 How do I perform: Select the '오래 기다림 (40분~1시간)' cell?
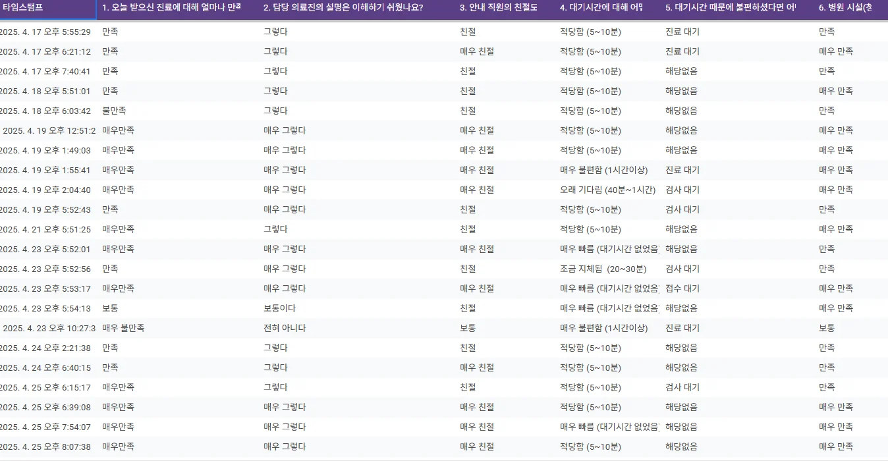pyautogui.click(x=607, y=190)
